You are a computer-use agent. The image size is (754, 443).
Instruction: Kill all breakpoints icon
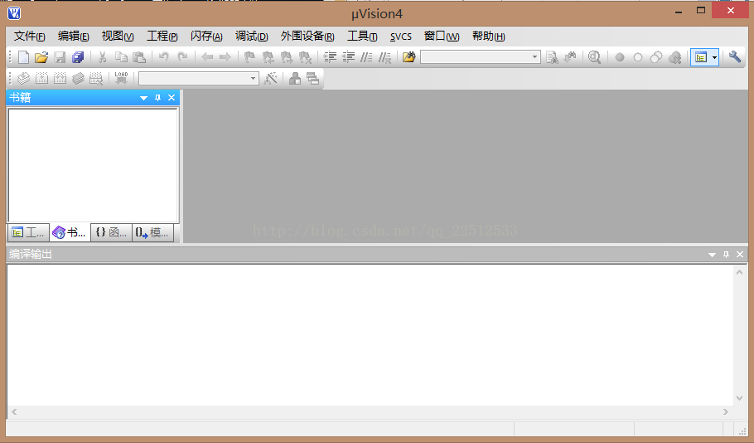click(x=674, y=57)
